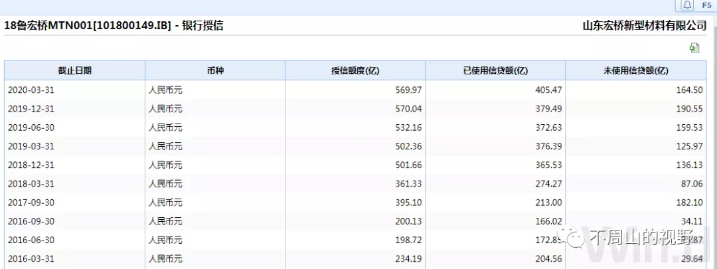Click credit line value 234.19
Screen dimensions: 717x269
pyautogui.click(x=409, y=259)
